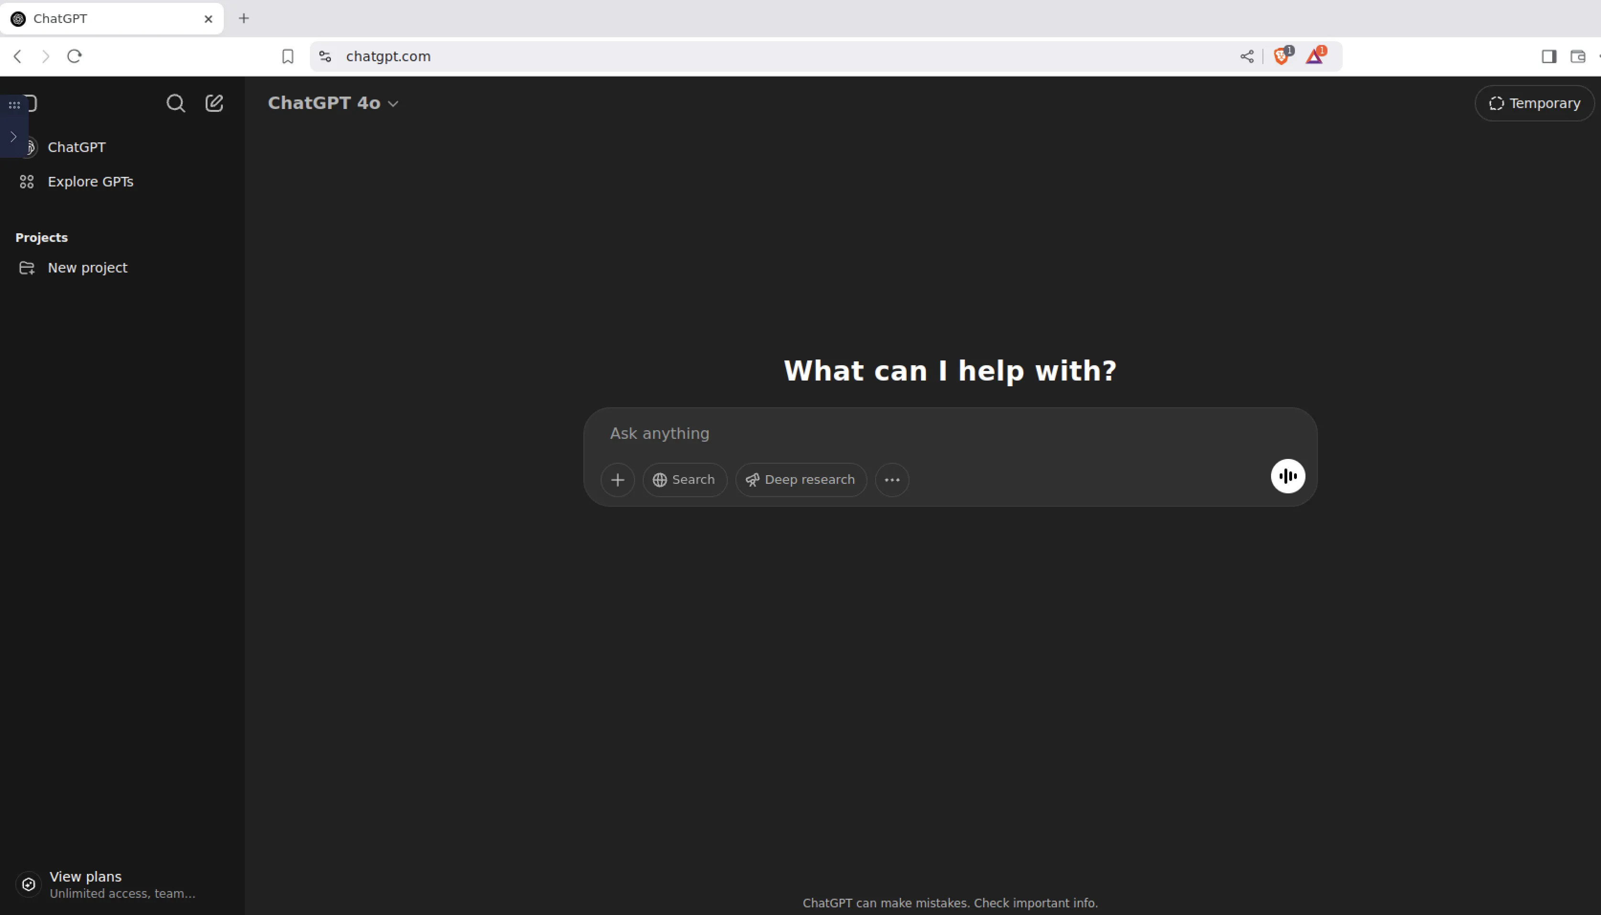The width and height of the screenshot is (1601, 915).
Task: Enable the Deep research tool pill
Action: pos(801,480)
